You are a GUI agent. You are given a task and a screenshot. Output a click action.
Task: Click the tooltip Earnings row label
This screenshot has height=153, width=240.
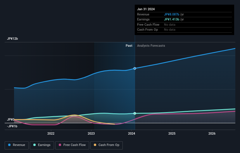point(143,19)
